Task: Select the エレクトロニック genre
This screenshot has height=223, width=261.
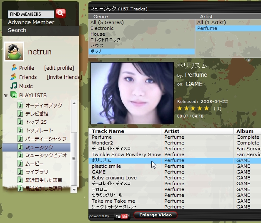Action: pos(142,40)
